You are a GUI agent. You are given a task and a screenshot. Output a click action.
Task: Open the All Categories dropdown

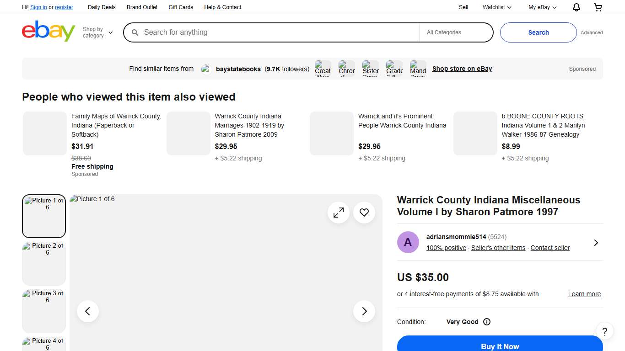coord(455,32)
